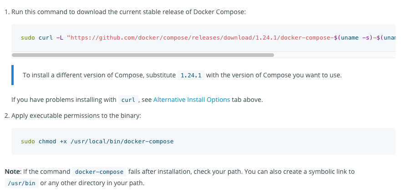Open the Alternative Install Options link
The image size is (401, 192).
click(192, 100)
